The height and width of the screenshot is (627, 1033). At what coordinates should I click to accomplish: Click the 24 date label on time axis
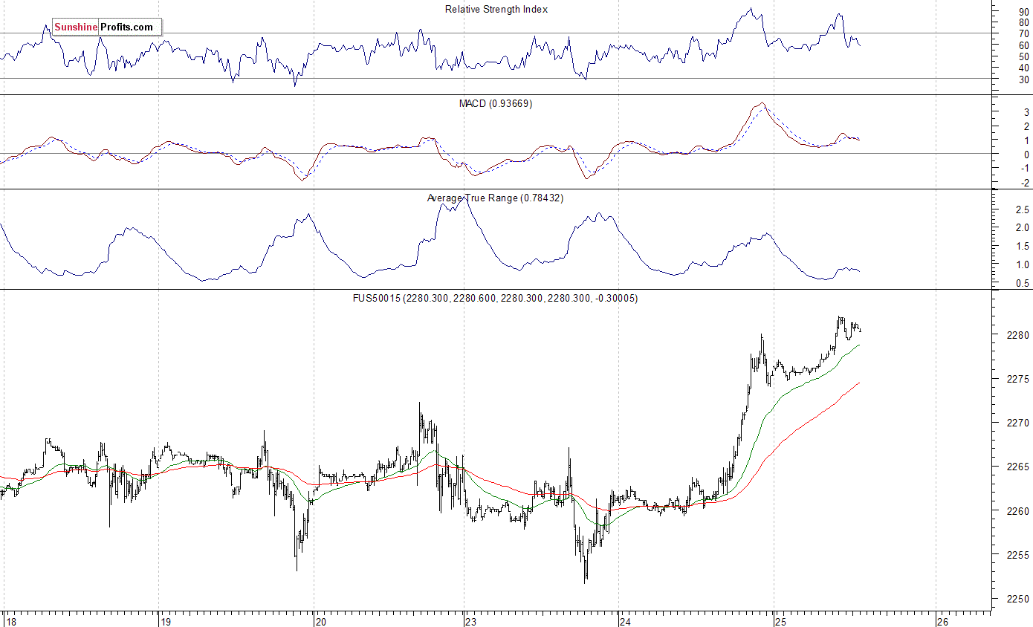tap(625, 621)
